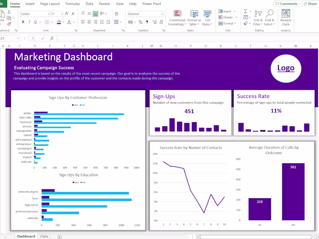Click the Analyze Data button

click(x=286, y=18)
